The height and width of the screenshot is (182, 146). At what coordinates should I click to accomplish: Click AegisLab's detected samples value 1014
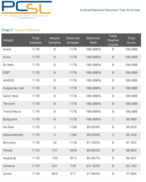73,158
